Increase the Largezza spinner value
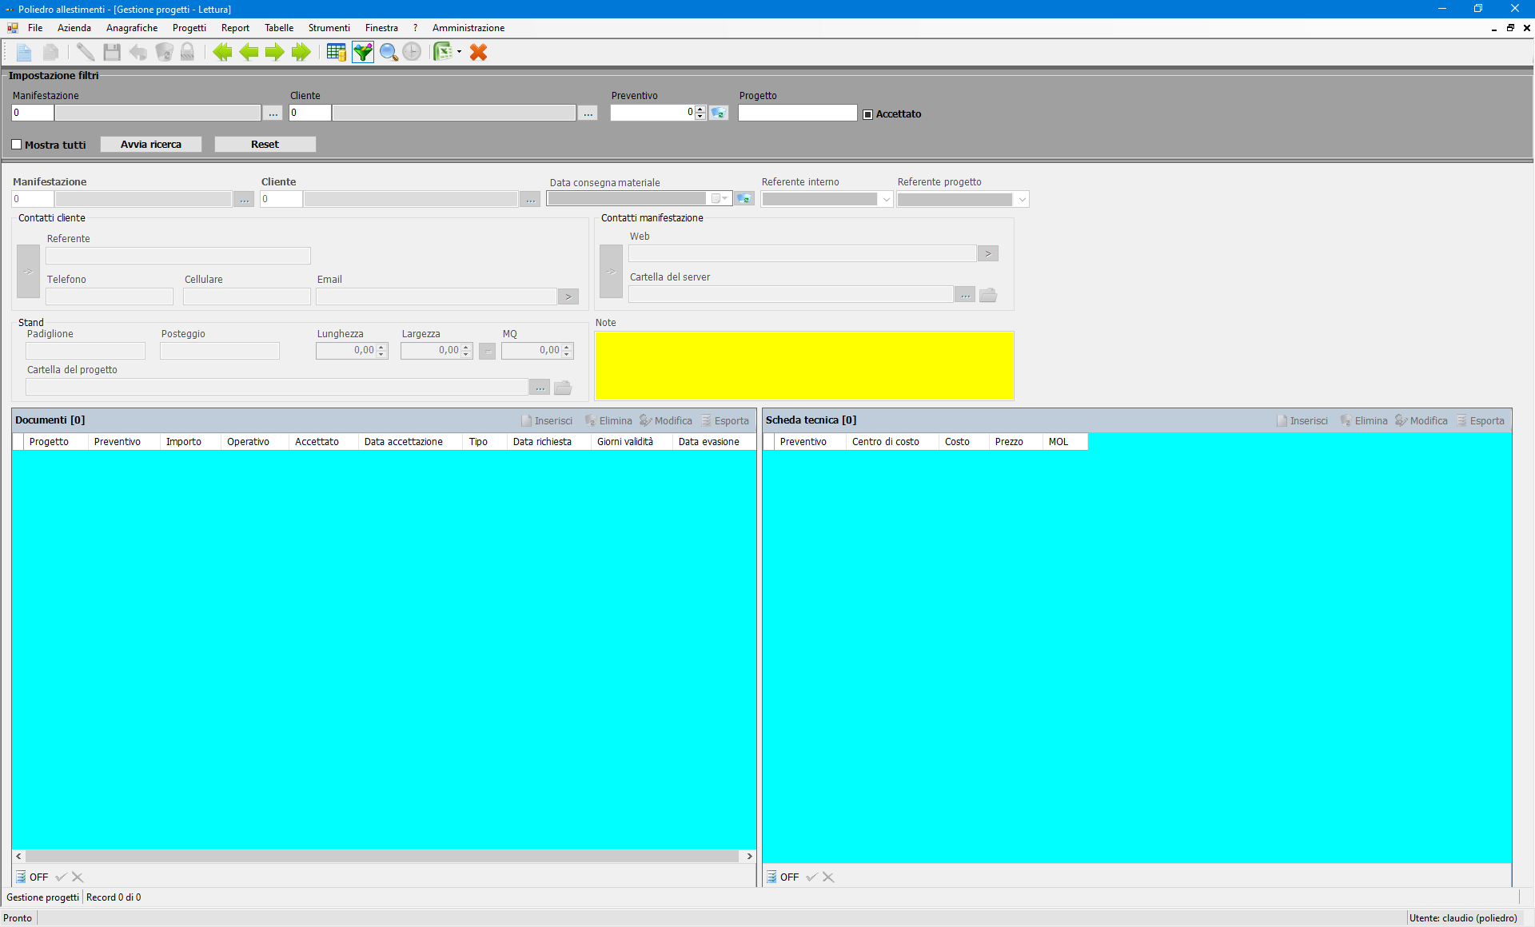The image size is (1535, 927). click(x=466, y=347)
